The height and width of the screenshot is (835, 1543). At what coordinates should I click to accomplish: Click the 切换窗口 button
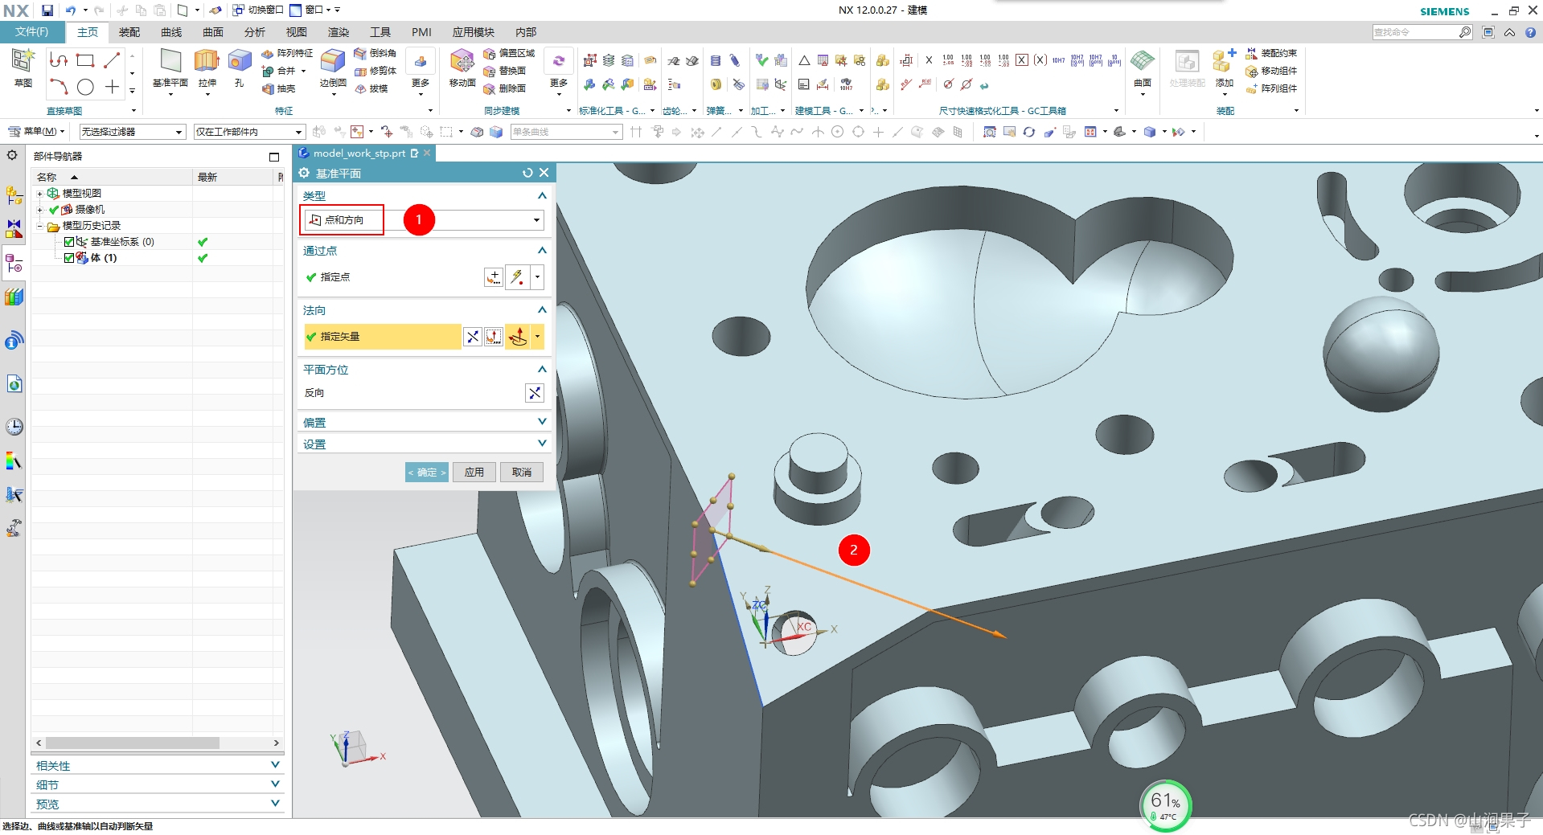[258, 10]
